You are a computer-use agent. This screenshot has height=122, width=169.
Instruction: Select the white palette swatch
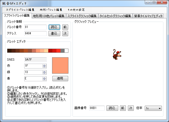[x=66, y=51]
